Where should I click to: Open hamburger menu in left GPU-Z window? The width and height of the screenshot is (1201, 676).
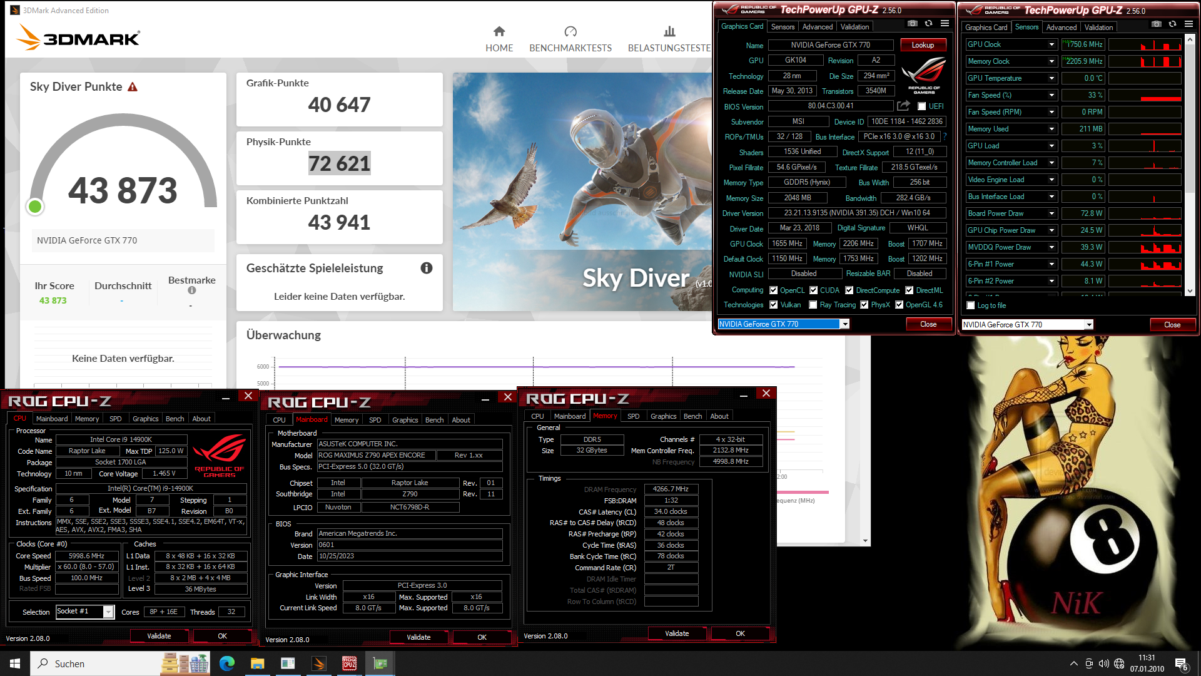click(x=945, y=24)
